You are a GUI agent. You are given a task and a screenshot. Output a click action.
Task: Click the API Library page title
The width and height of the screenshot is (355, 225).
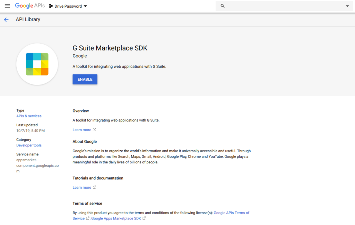click(x=28, y=19)
